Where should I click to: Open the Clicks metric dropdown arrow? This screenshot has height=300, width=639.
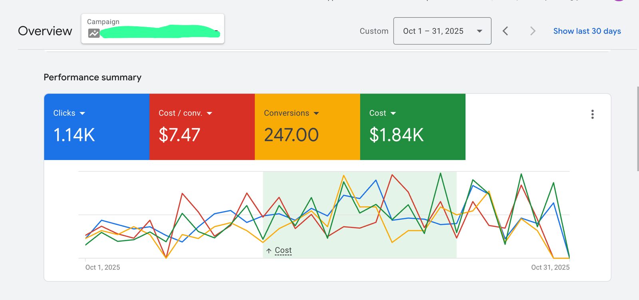click(82, 114)
